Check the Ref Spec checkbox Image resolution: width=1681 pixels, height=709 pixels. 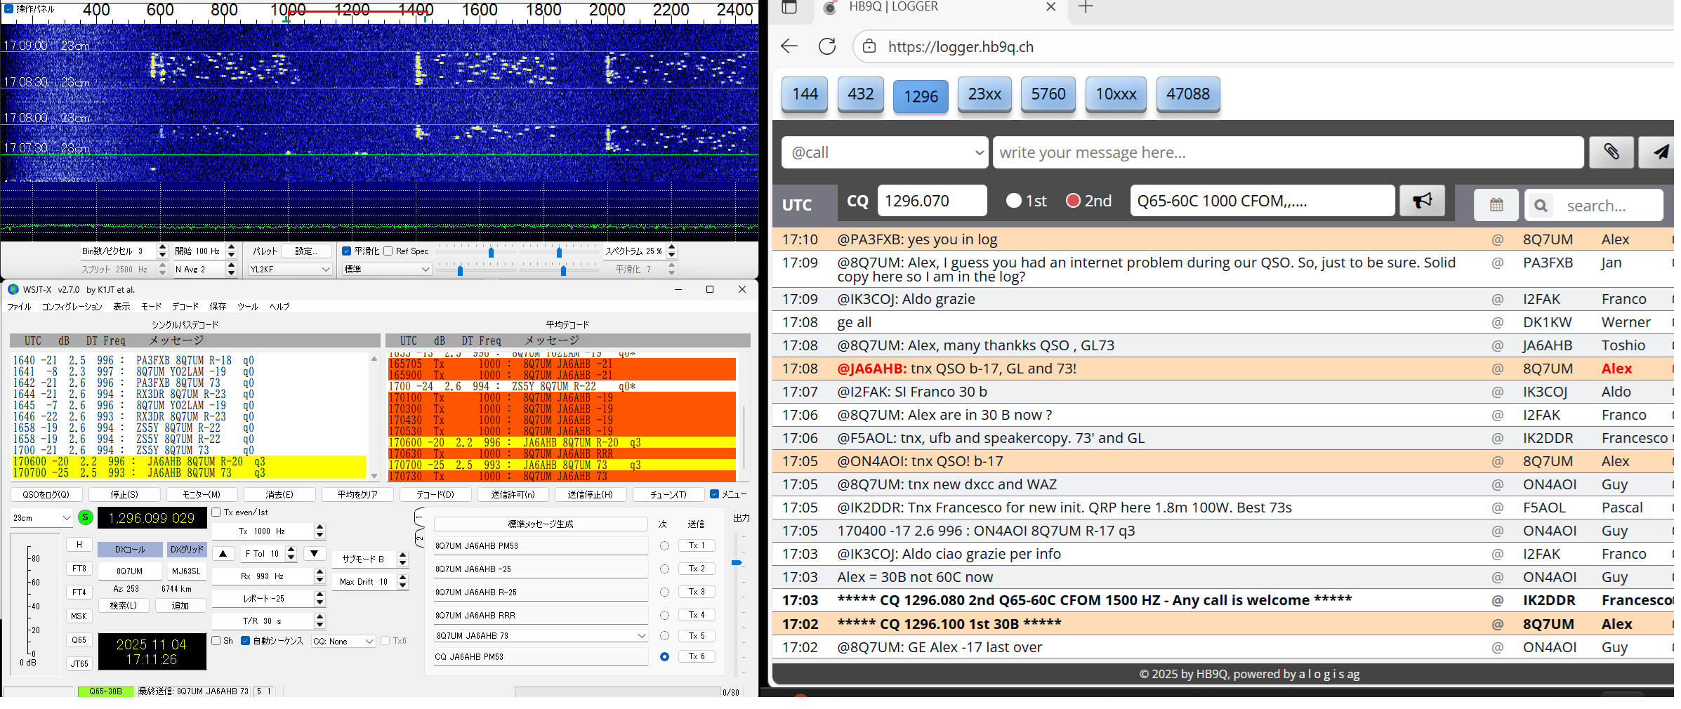click(x=388, y=251)
